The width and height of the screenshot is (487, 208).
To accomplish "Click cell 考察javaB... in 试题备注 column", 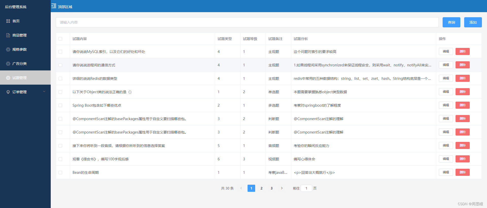I will 278,173.
